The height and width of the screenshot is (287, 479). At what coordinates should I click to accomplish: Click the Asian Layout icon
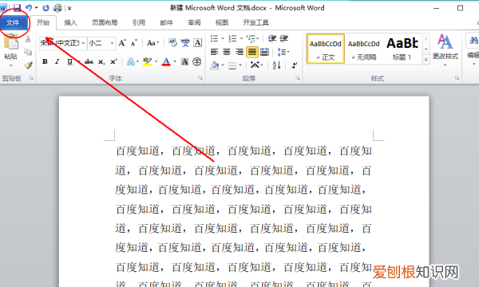pyautogui.click(x=255, y=65)
